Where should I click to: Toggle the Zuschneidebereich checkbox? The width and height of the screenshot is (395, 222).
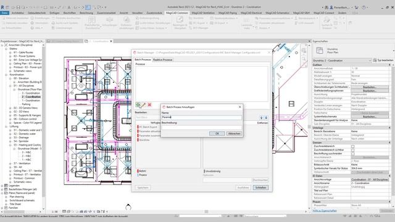pyautogui.click(x=352, y=146)
